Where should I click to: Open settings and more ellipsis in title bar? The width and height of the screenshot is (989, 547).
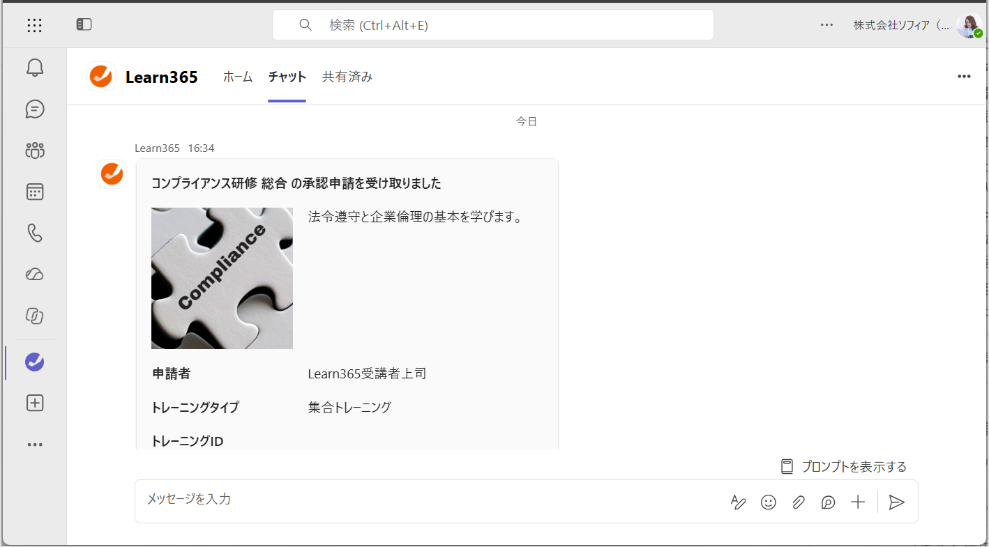(827, 25)
